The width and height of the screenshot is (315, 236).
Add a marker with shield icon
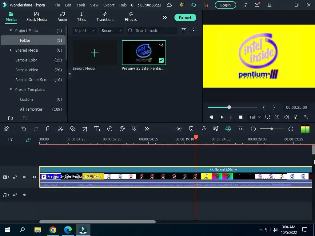pyautogui.click(x=191, y=129)
